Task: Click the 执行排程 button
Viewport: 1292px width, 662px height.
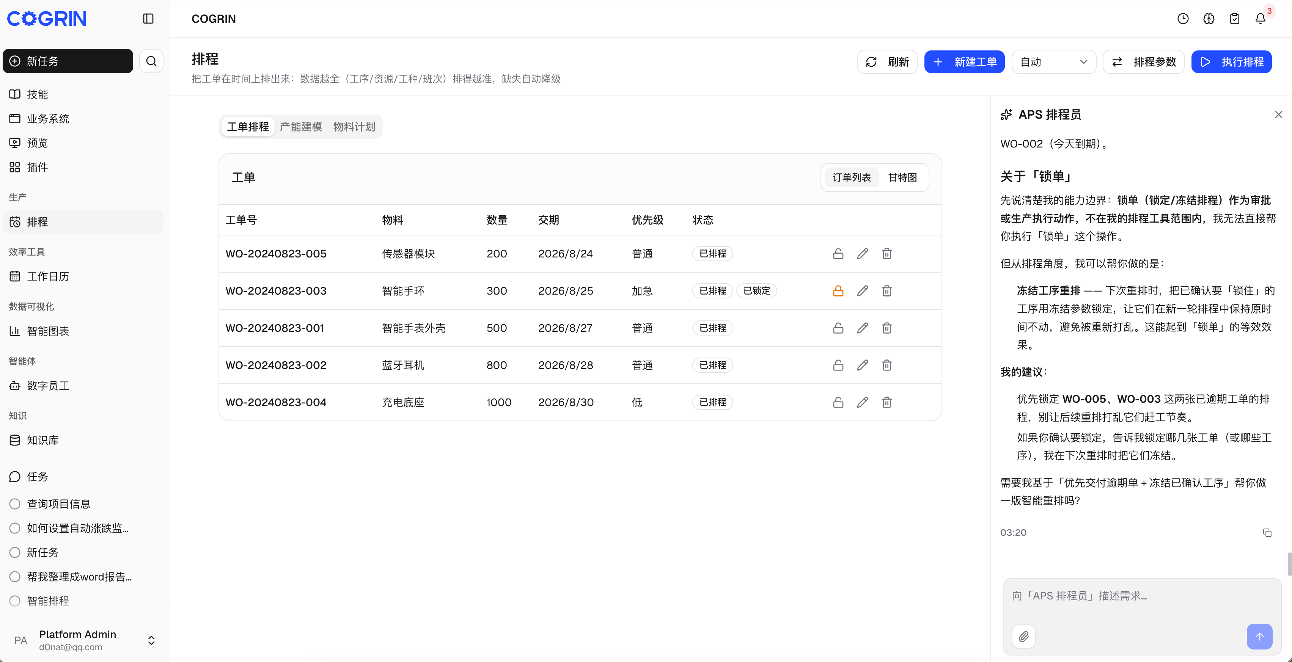Action: pos(1231,62)
